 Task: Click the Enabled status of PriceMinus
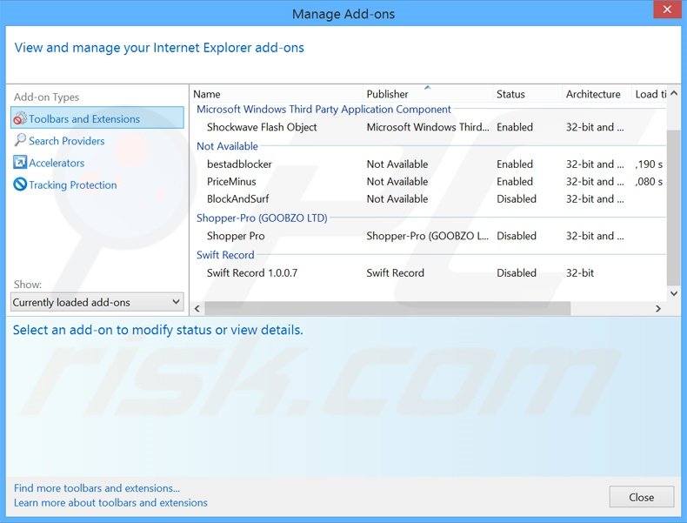[514, 182]
